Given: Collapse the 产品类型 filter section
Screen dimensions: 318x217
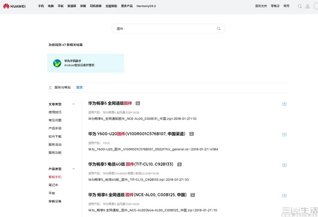Looking at the screenshot, I should coord(74,169).
